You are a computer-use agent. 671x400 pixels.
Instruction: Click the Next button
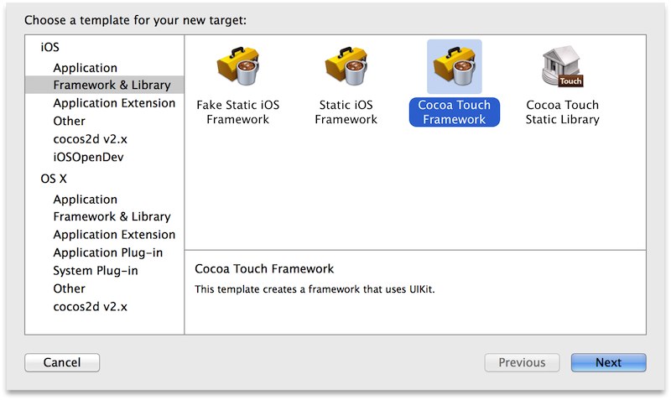coord(608,362)
